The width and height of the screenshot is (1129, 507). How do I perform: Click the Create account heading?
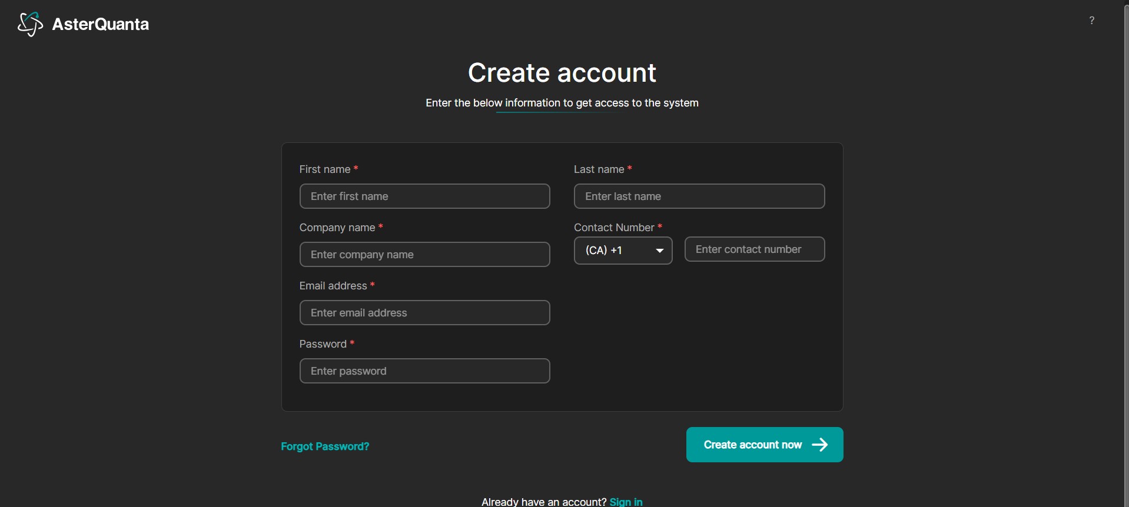pos(562,73)
